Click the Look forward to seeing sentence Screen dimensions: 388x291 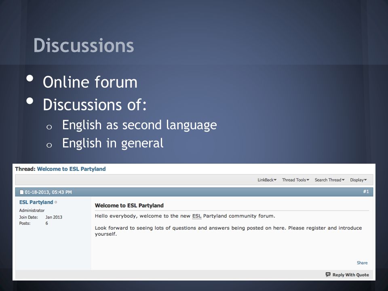click(228, 231)
